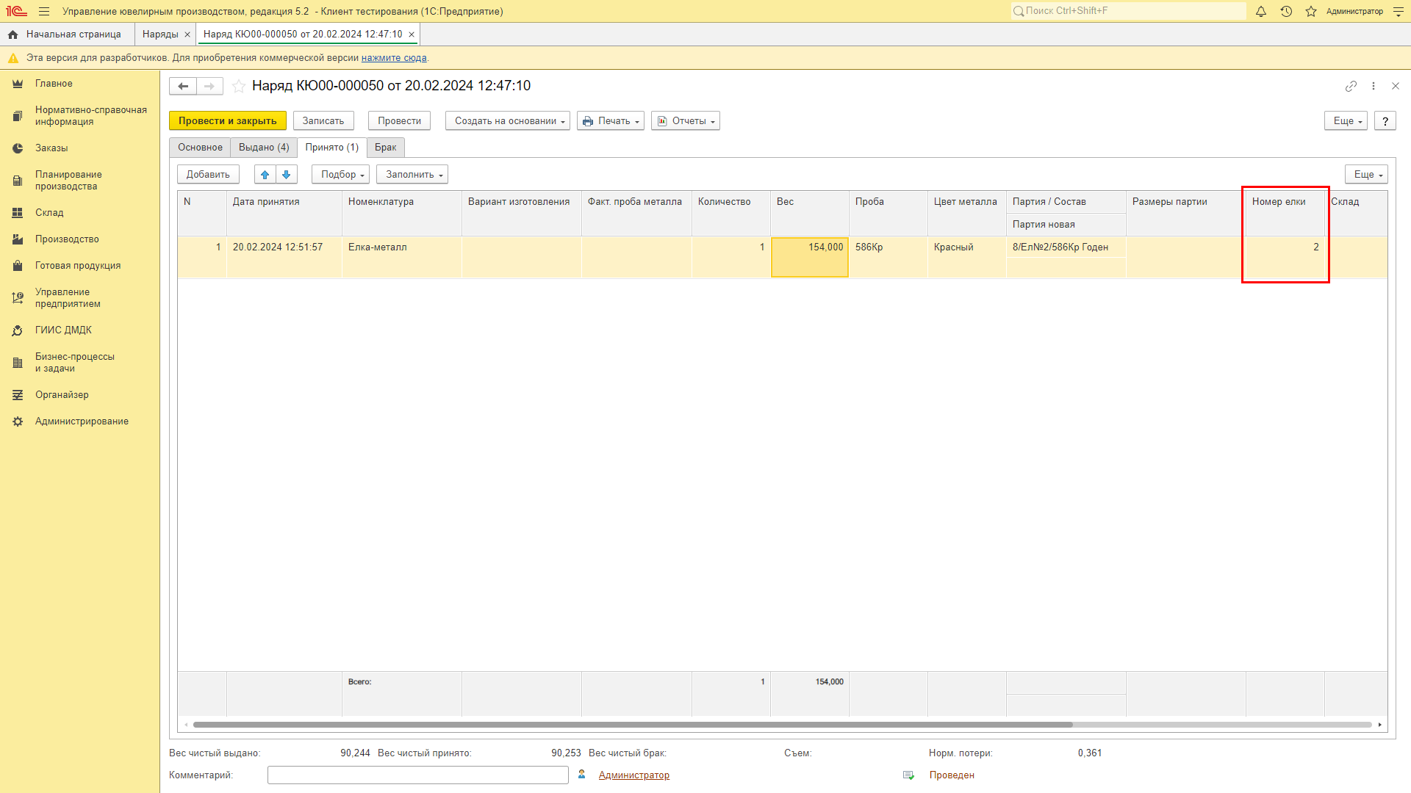The width and height of the screenshot is (1411, 793).
Task: Click the Готовая продукция bag icon
Action: point(18,266)
